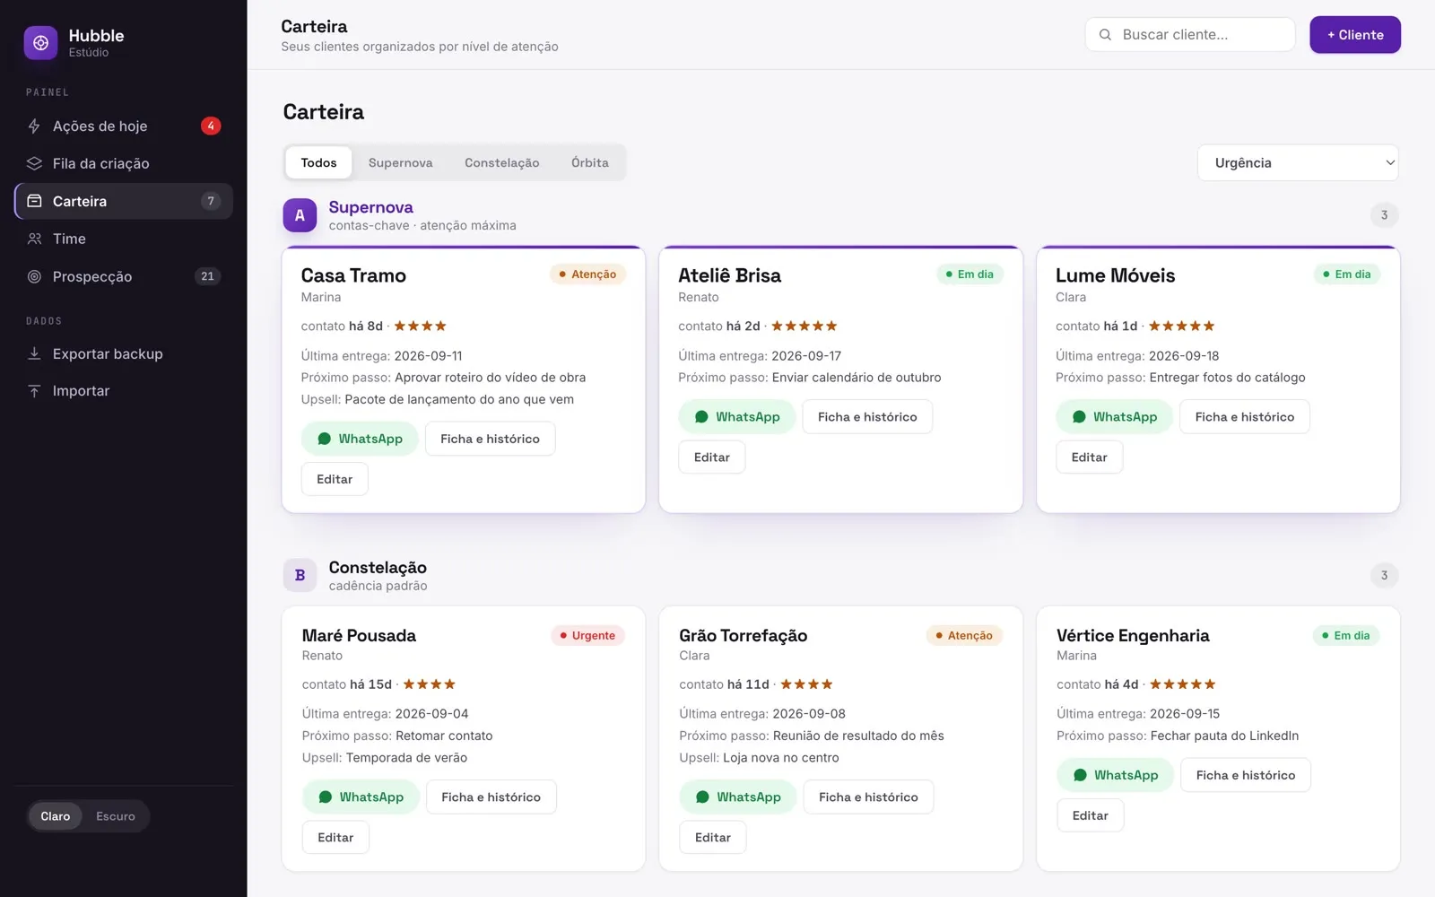1435x897 pixels.
Task: Open Ficha e histórico for Vértice Engenharia
Action: 1245,775
